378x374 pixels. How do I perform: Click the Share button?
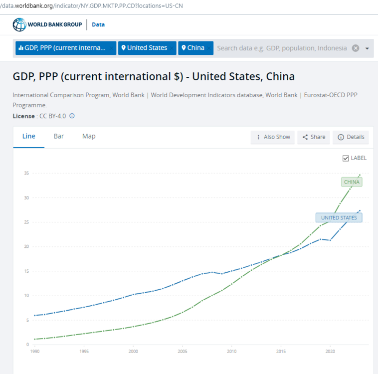[x=313, y=137]
